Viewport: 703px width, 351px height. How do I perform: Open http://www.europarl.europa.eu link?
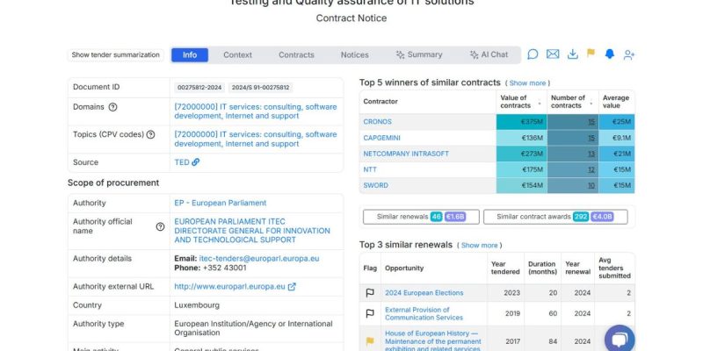(x=229, y=287)
